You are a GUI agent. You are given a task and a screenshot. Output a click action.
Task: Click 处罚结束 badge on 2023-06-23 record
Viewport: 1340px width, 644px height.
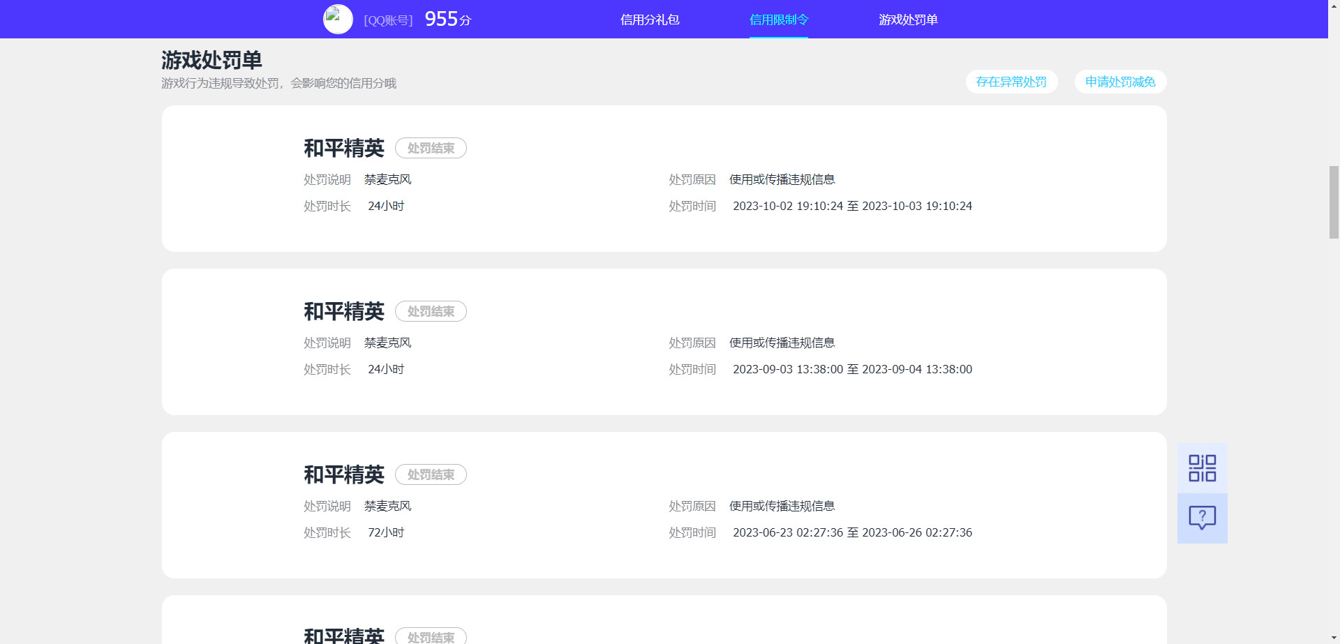pos(431,474)
